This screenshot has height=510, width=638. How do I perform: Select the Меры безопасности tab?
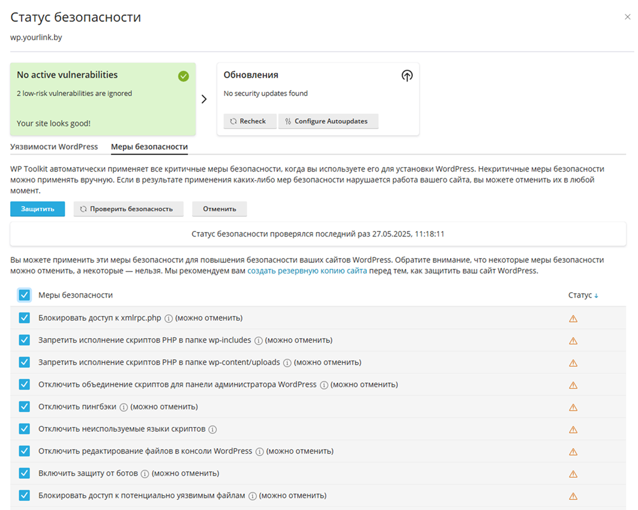click(149, 147)
